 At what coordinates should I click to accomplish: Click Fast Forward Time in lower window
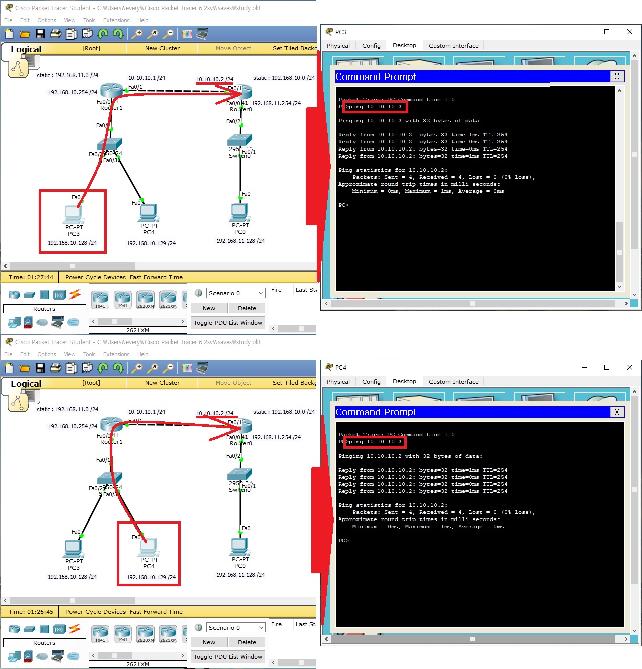[x=156, y=612]
